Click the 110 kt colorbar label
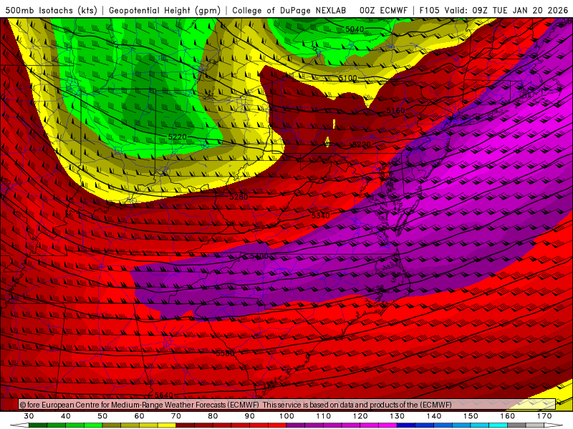 pyautogui.click(x=324, y=416)
